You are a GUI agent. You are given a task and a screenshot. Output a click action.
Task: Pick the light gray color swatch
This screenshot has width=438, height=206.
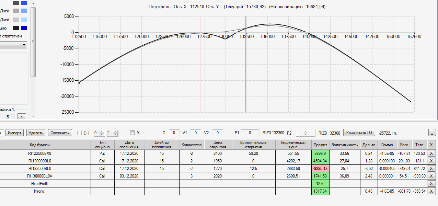coord(16,20)
